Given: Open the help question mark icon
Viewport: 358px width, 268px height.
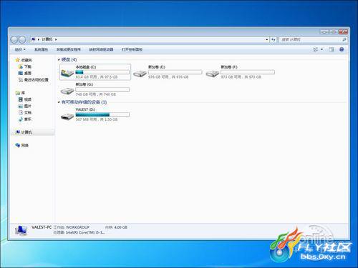Looking at the screenshot, I should pos(342,49).
